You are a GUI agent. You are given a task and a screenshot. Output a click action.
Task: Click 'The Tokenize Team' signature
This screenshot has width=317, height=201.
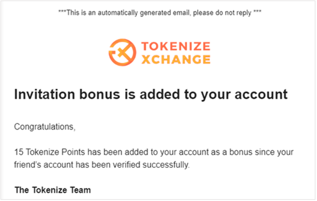(x=53, y=190)
